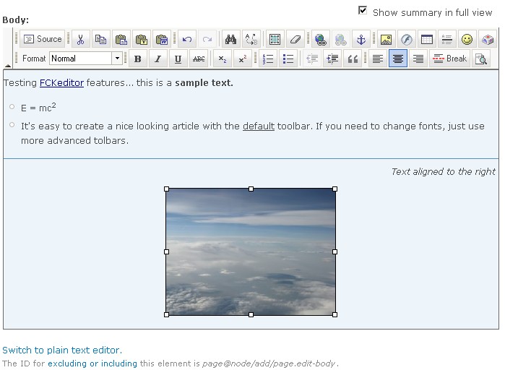Image resolution: width=505 pixels, height=370 pixels.
Task: Open Find with the binoculars icon
Action: click(x=230, y=39)
